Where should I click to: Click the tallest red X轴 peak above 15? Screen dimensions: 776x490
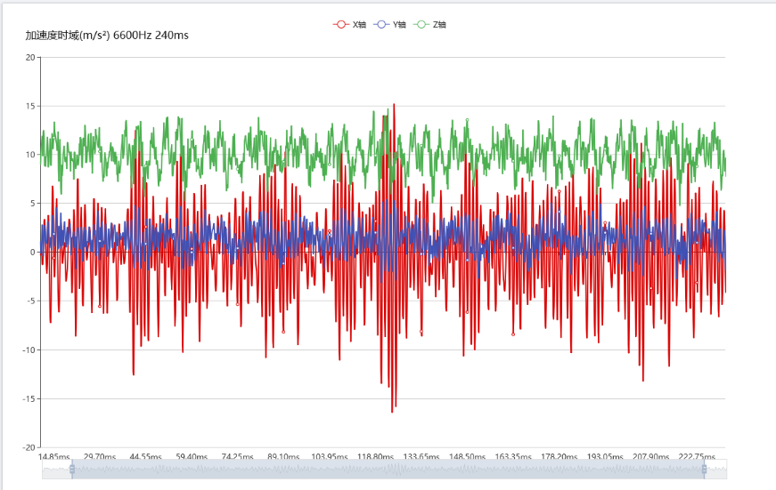click(394, 104)
